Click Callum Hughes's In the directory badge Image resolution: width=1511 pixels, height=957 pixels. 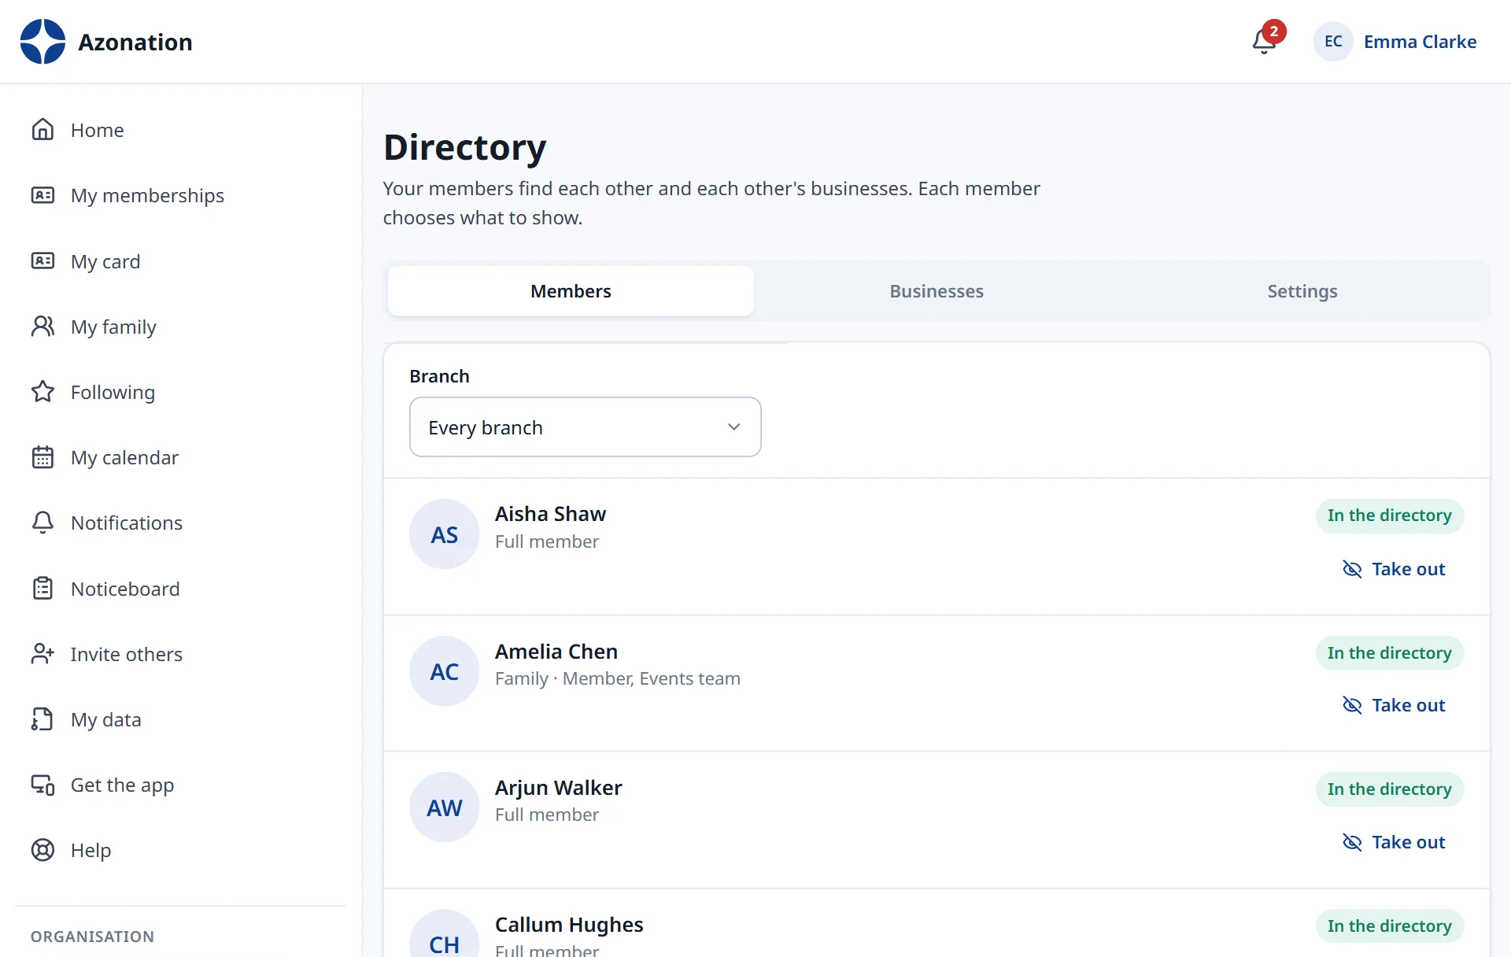pyautogui.click(x=1389, y=926)
